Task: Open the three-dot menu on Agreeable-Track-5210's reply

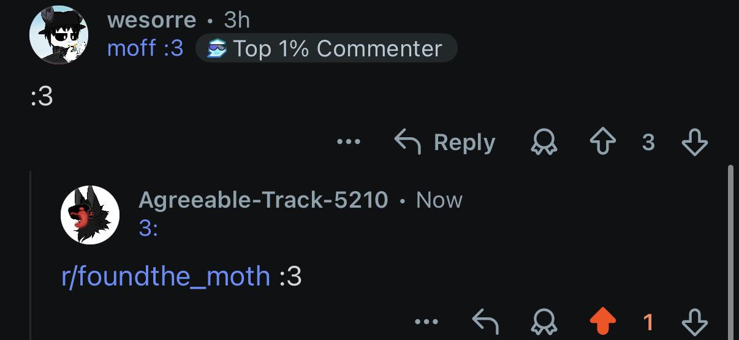Action: click(426, 321)
